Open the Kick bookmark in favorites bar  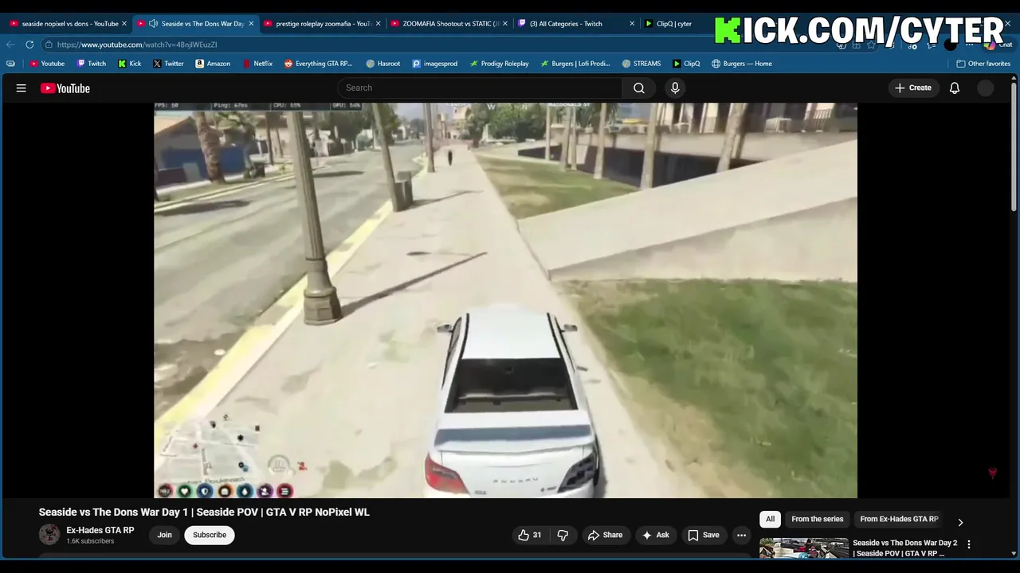[x=129, y=64]
